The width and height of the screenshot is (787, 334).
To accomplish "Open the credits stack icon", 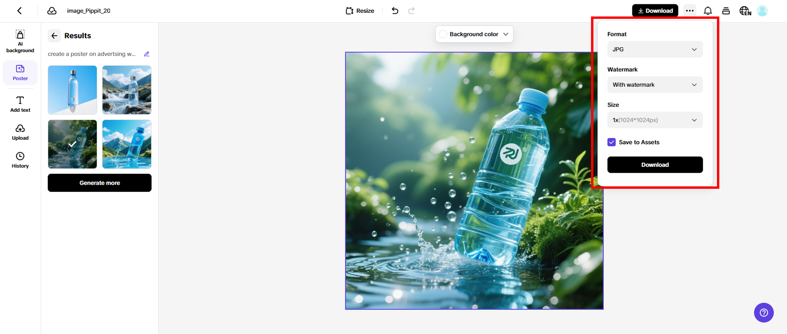I will [x=726, y=11].
